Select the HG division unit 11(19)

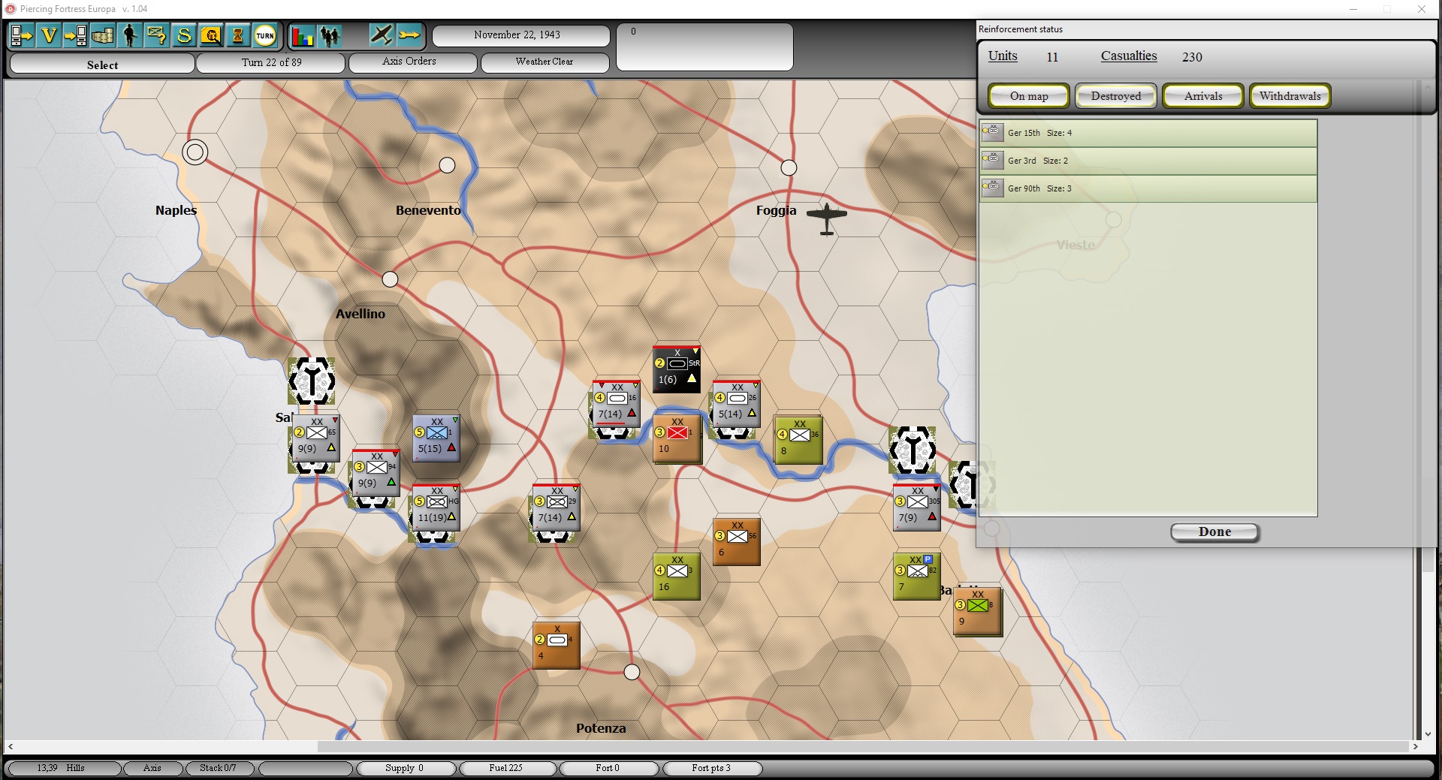coord(436,507)
